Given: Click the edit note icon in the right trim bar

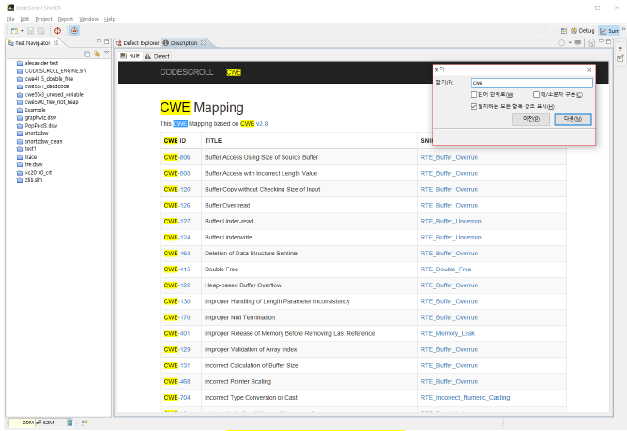Looking at the screenshot, I should tap(620, 58).
